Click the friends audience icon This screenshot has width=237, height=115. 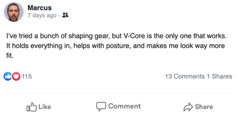(65, 15)
